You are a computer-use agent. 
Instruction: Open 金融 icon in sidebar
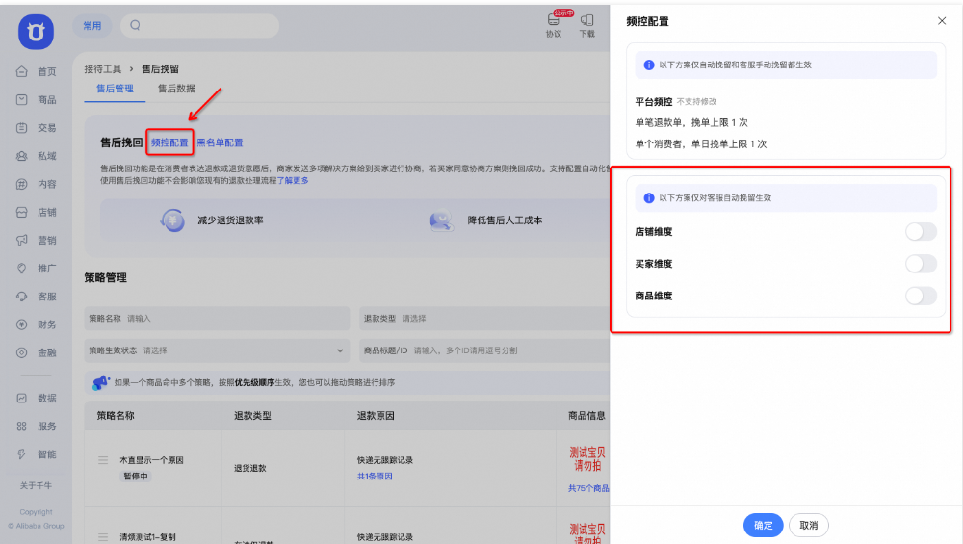pos(22,352)
